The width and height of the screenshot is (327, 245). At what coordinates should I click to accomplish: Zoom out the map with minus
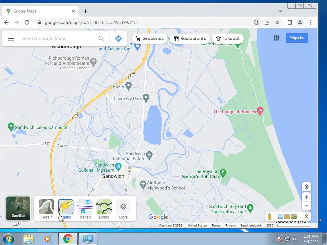(306, 206)
